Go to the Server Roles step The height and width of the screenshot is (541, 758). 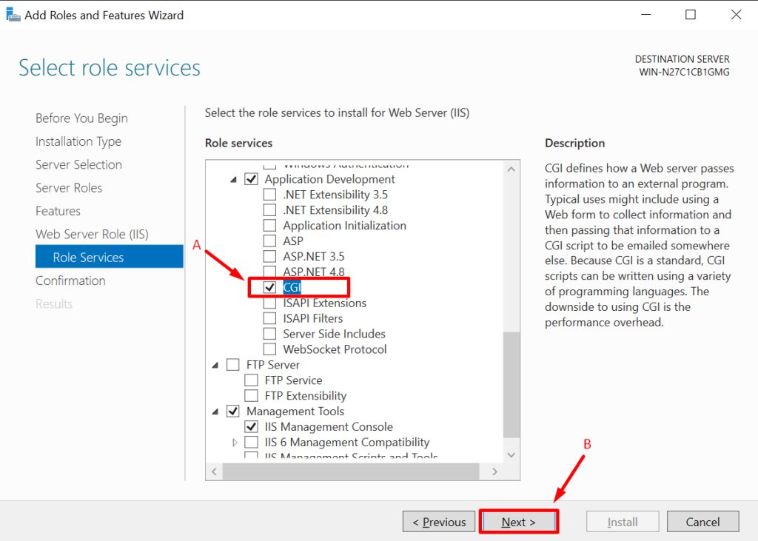click(69, 188)
